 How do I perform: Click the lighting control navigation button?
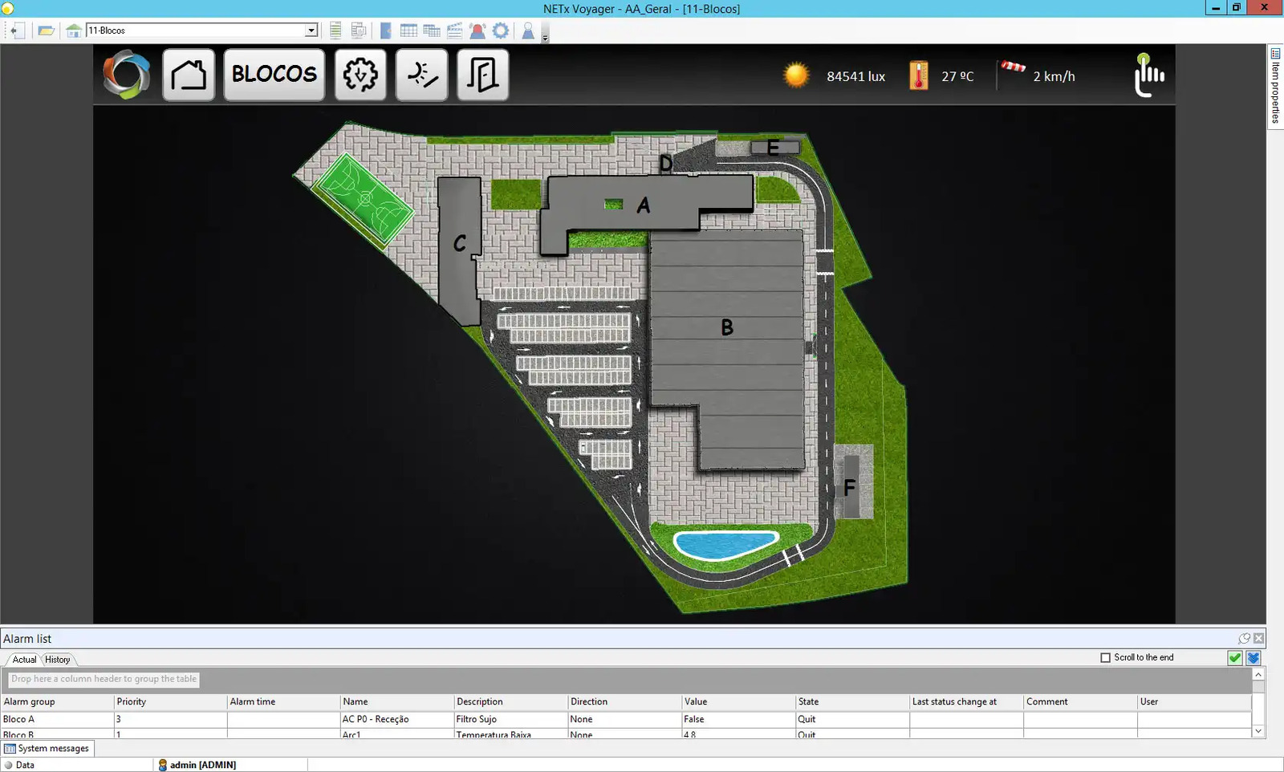(x=421, y=75)
